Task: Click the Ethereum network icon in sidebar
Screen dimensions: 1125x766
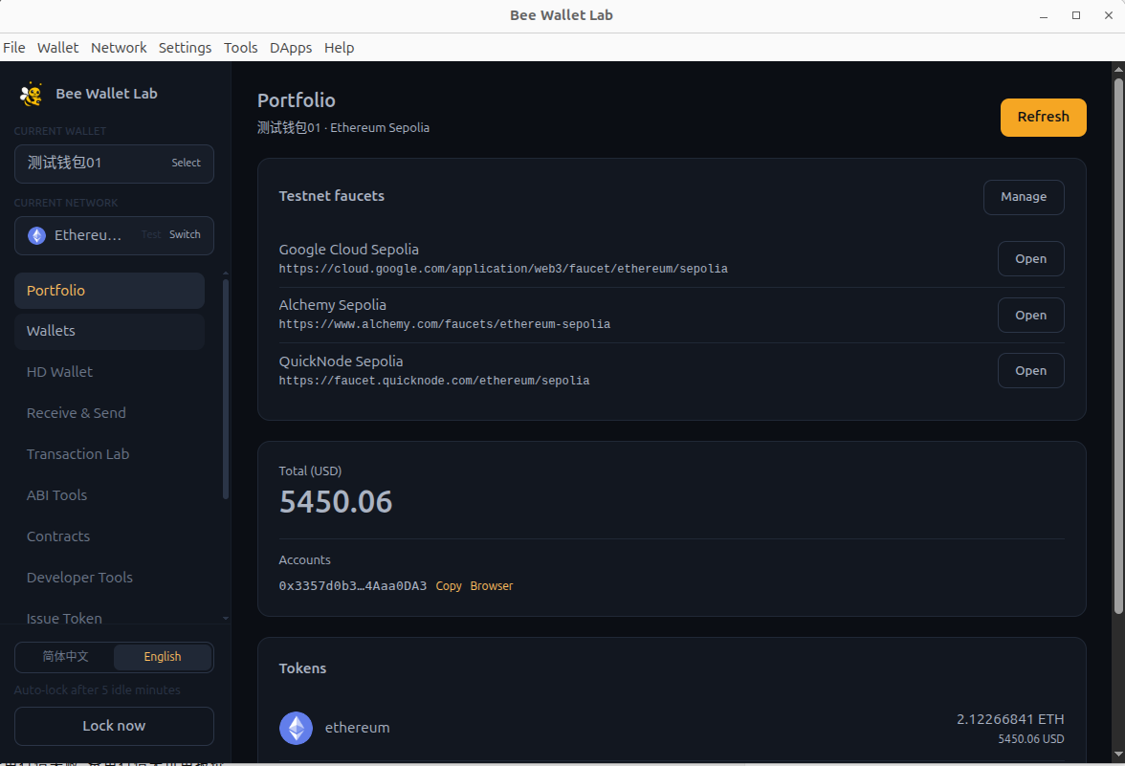Action: [x=36, y=235]
